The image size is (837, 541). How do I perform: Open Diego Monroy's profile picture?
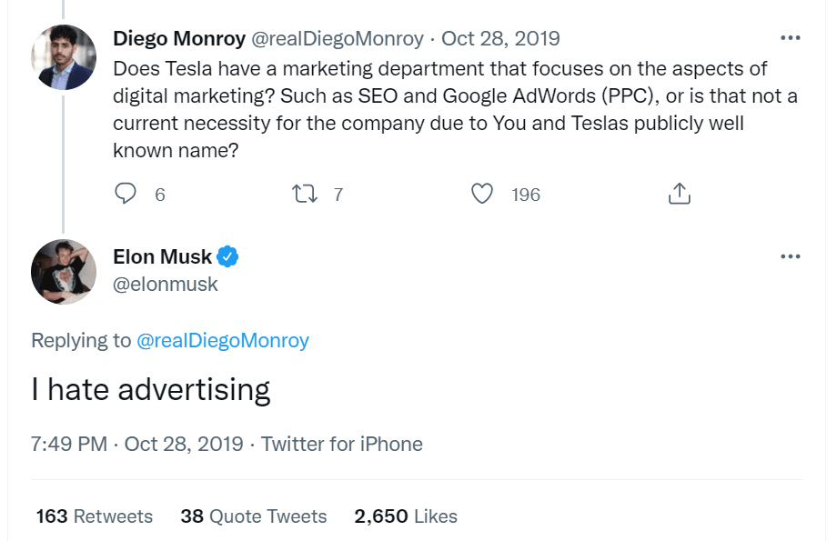click(64, 57)
